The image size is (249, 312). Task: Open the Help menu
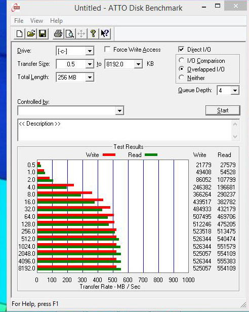tap(56, 21)
